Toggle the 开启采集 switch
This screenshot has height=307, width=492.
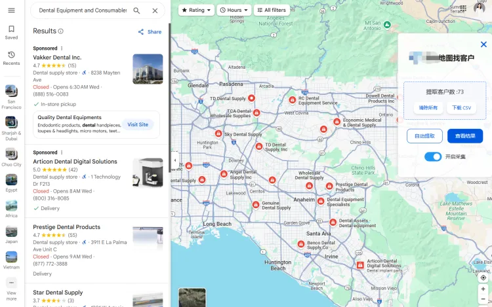[x=433, y=156]
